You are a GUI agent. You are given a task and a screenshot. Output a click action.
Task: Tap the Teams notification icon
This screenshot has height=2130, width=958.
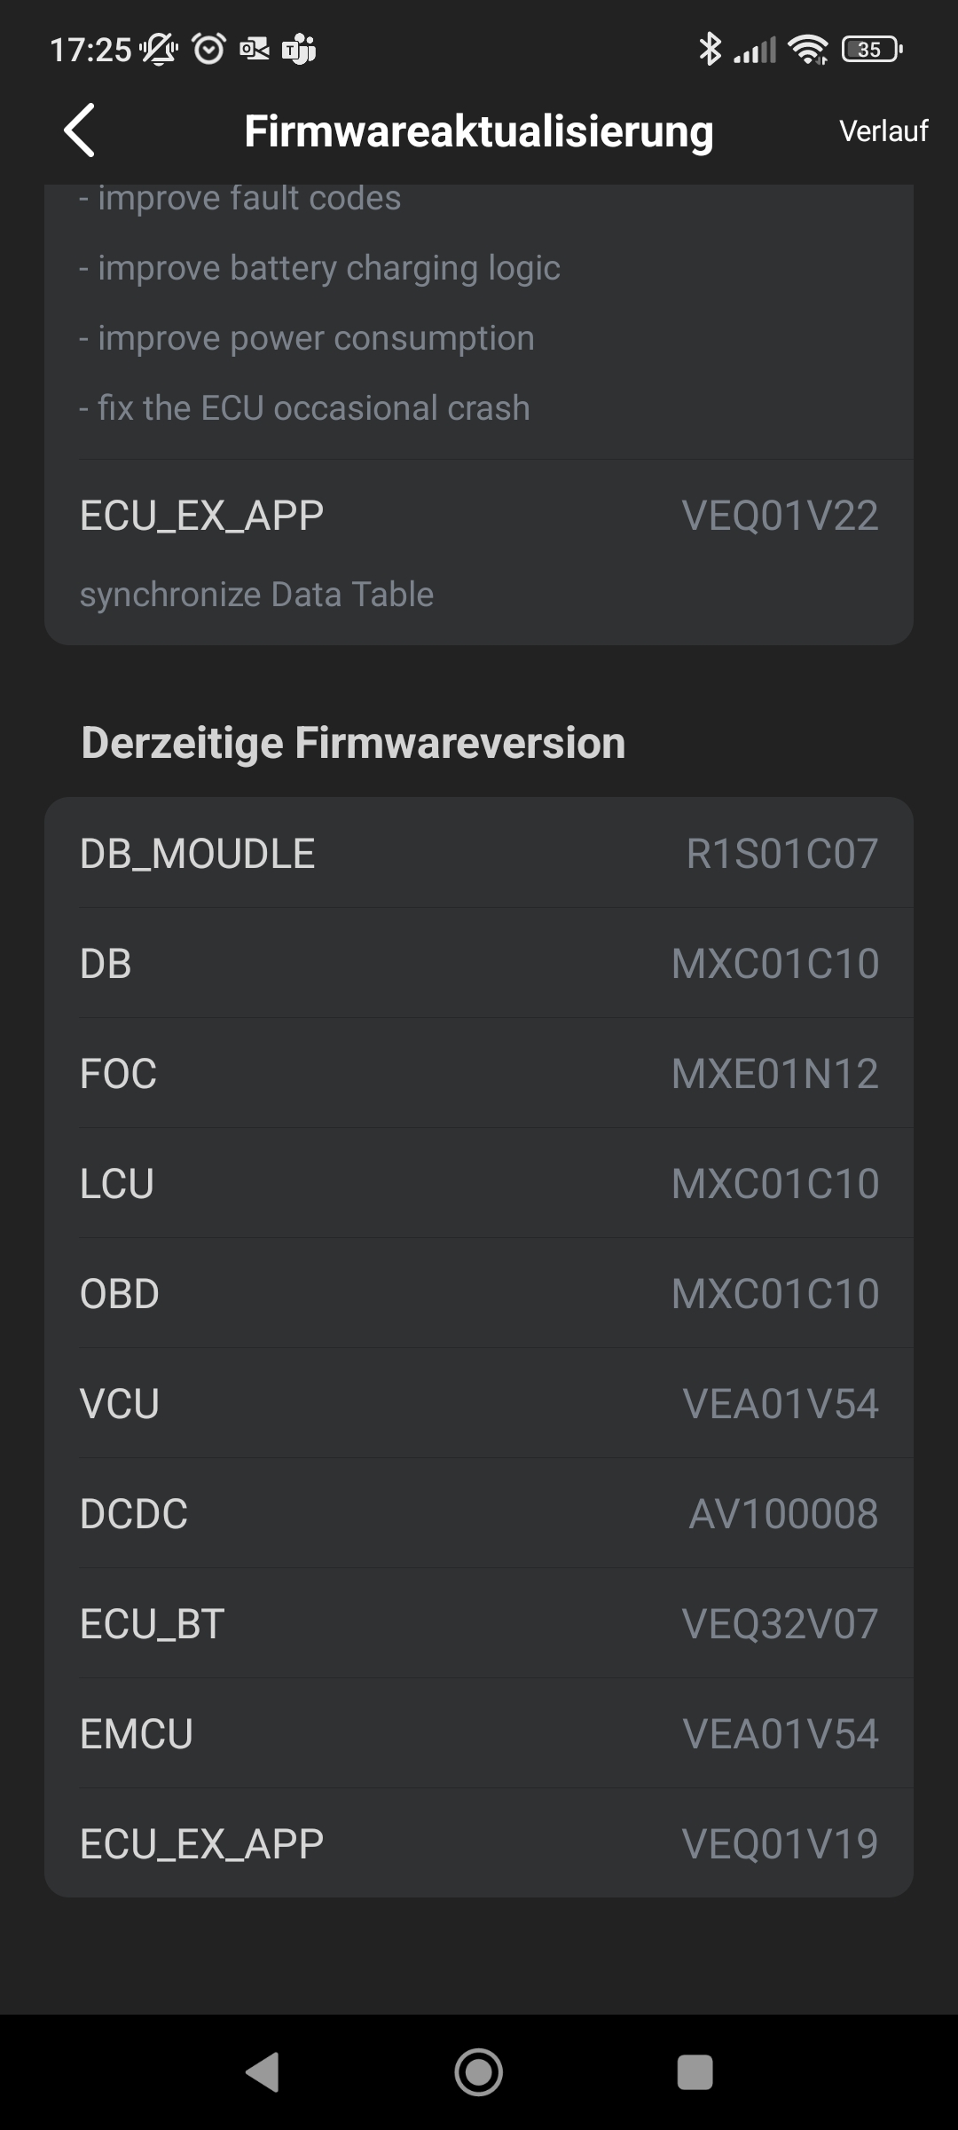point(299,50)
